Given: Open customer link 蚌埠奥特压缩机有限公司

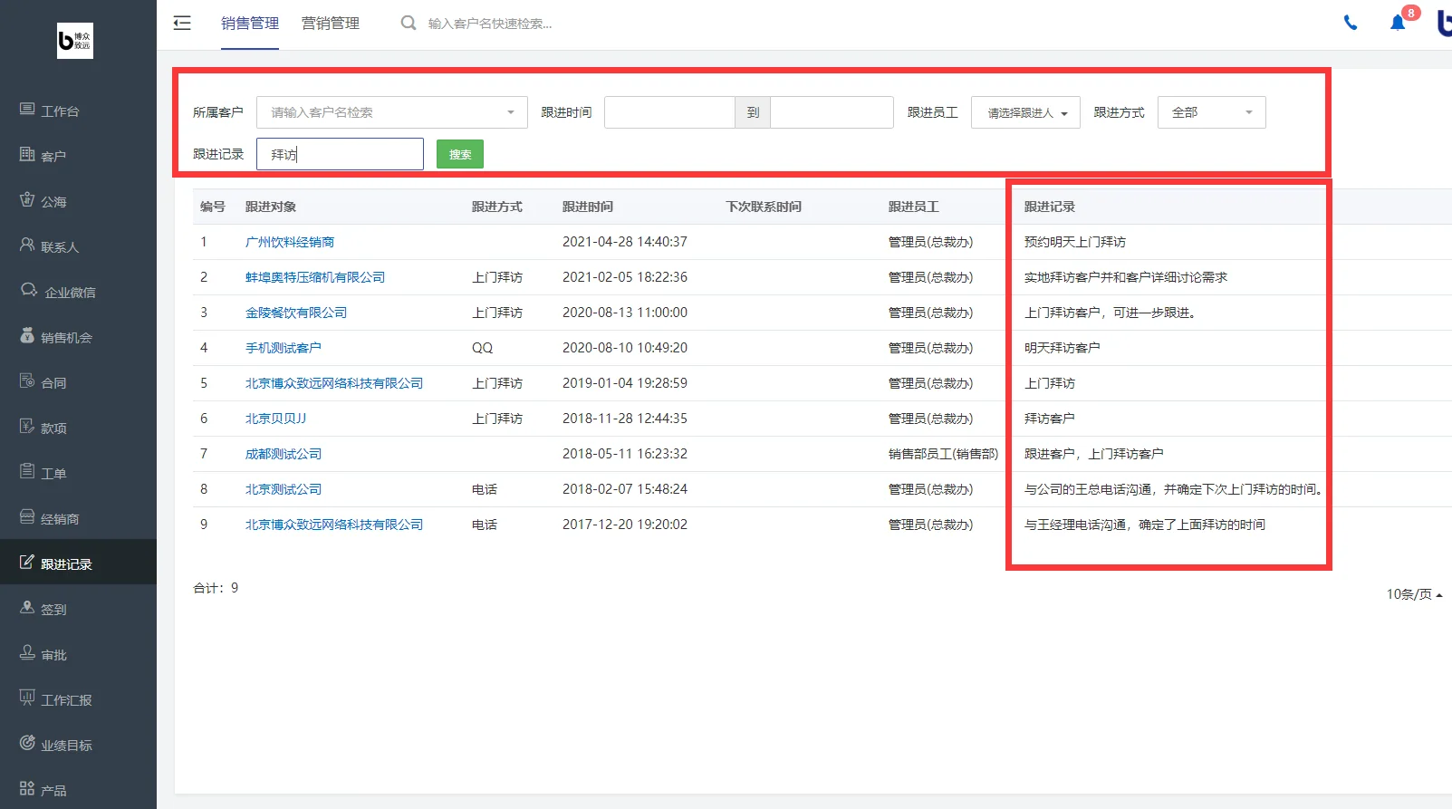Looking at the screenshot, I should (x=315, y=277).
